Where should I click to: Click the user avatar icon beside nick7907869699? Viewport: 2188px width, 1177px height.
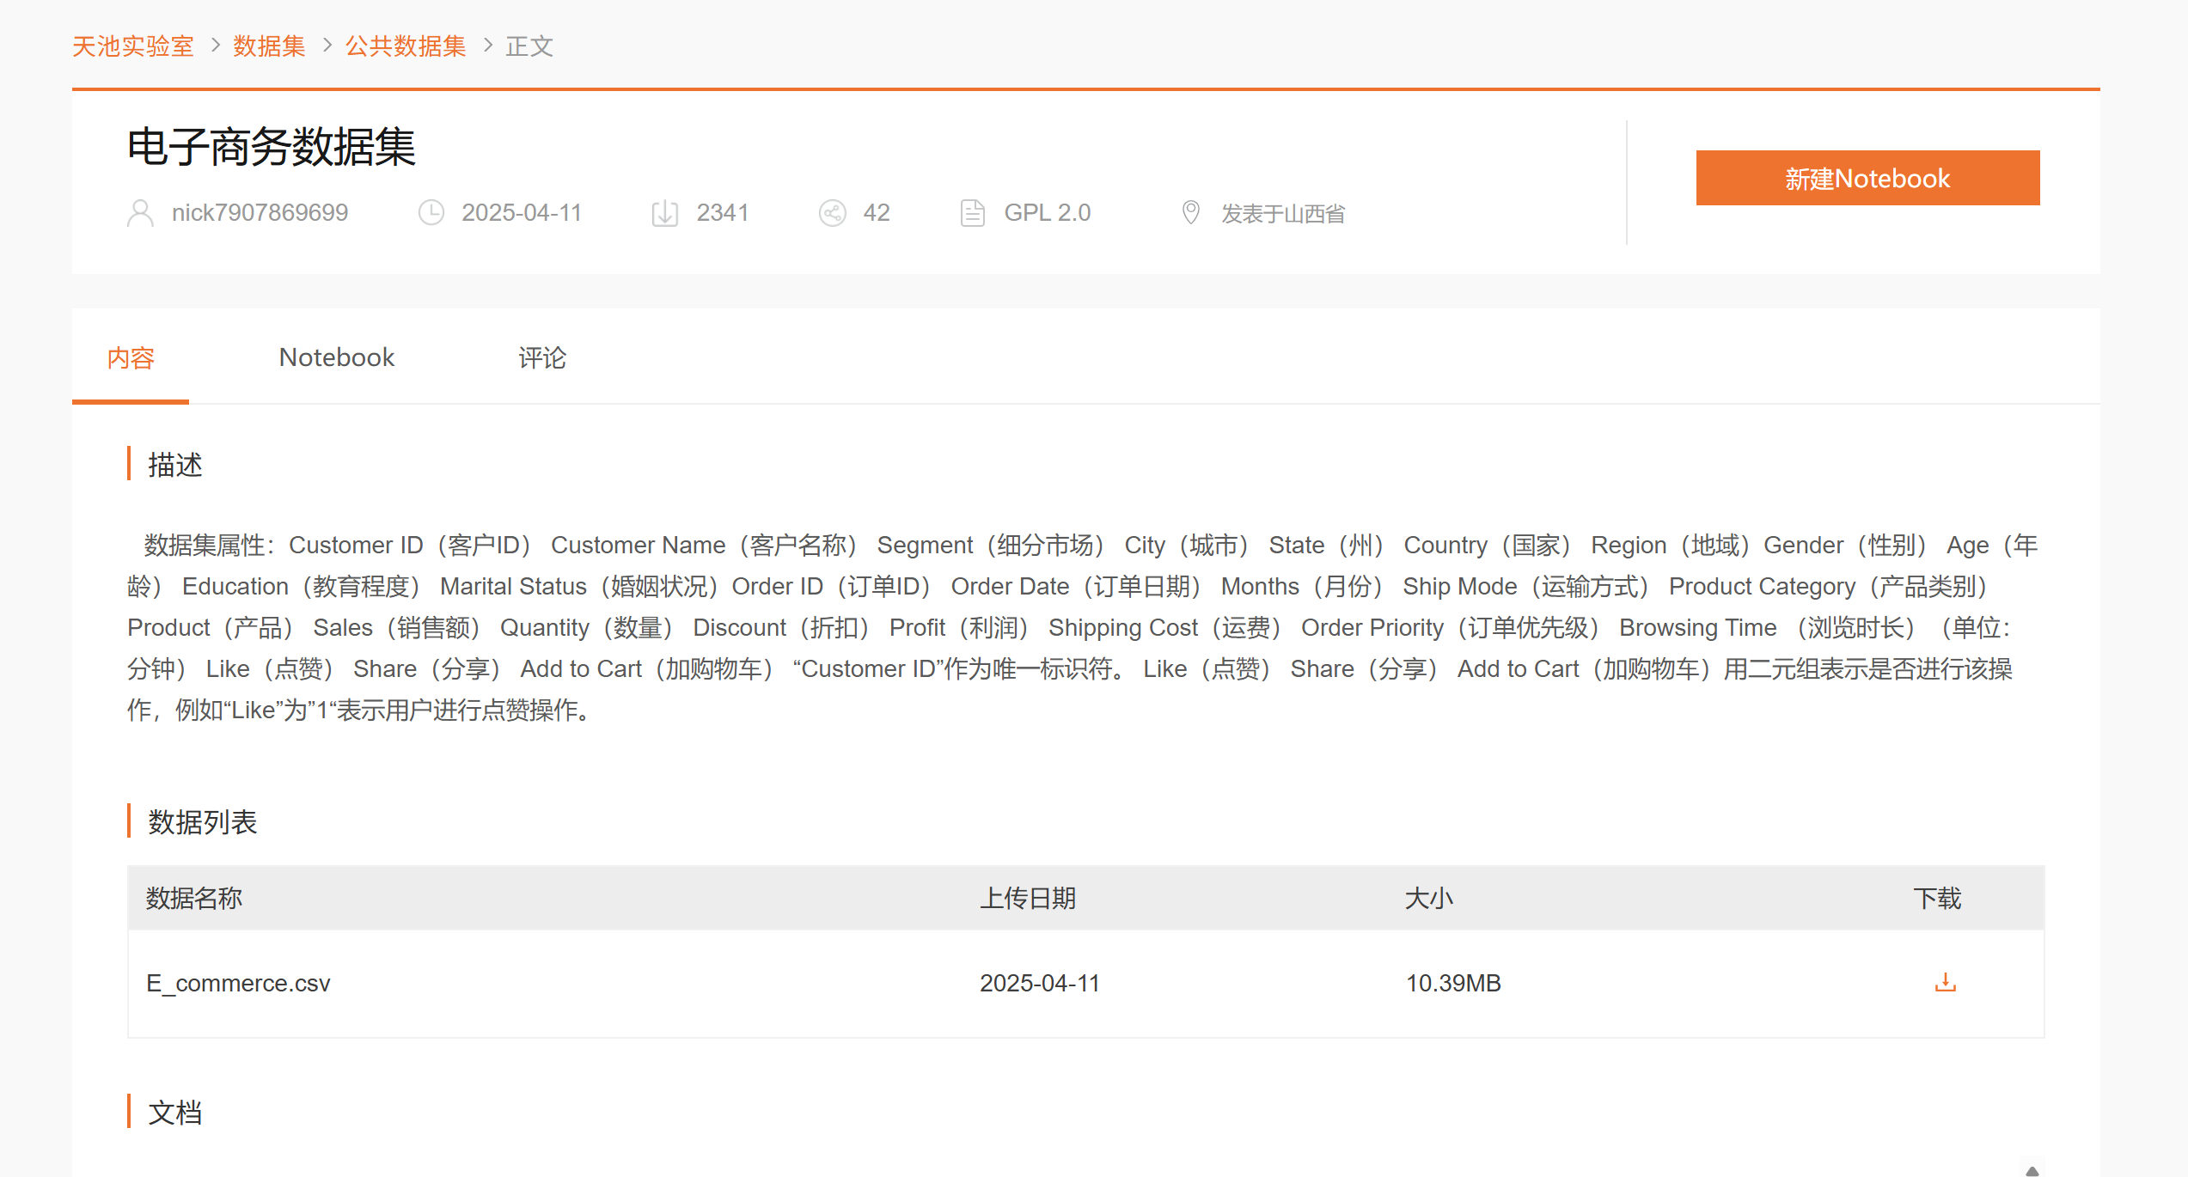click(x=140, y=213)
